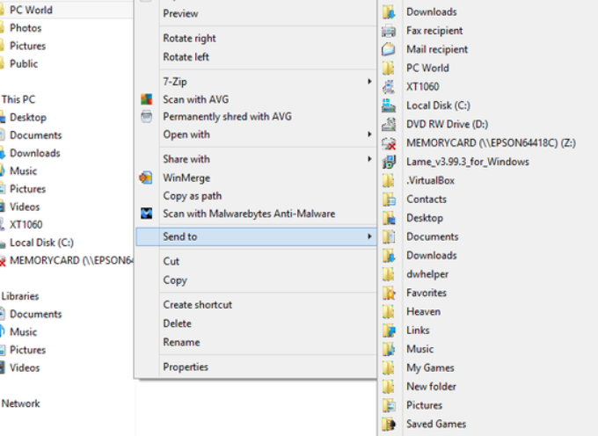Click the Mail recipient envelope icon
The image size is (598, 436).
pos(389,49)
